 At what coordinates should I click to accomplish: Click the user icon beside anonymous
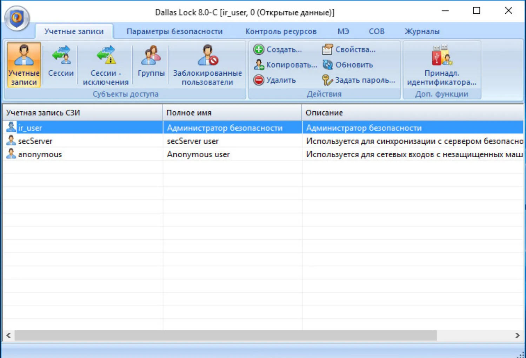11,154
